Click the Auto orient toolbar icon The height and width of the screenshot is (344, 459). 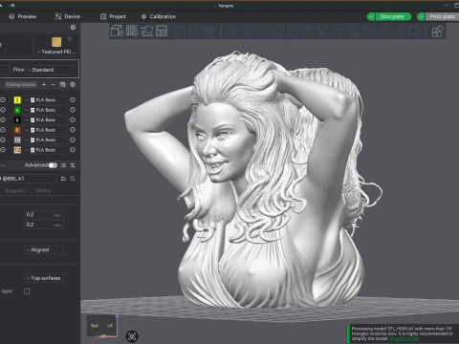147,31
